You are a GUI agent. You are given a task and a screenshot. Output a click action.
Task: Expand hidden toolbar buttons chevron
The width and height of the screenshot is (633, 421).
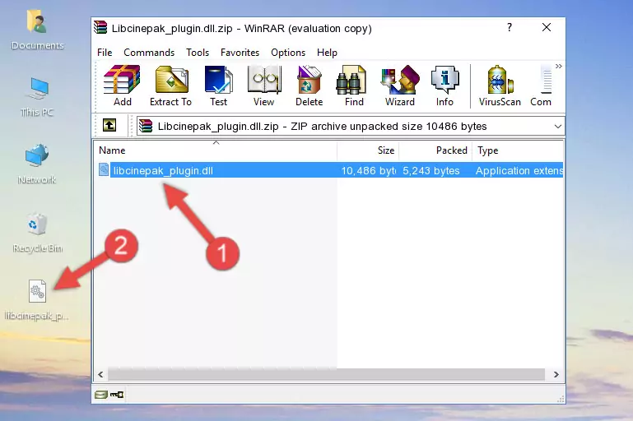point(559,66)
